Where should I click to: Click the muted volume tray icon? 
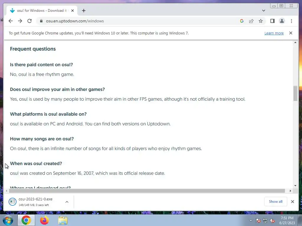(272, 221)
